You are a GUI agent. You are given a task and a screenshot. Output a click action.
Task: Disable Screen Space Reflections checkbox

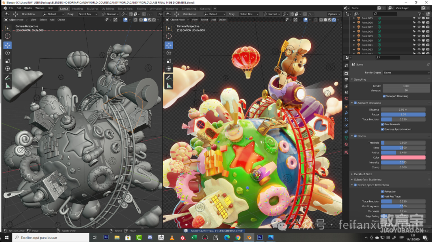click(356, 185)
